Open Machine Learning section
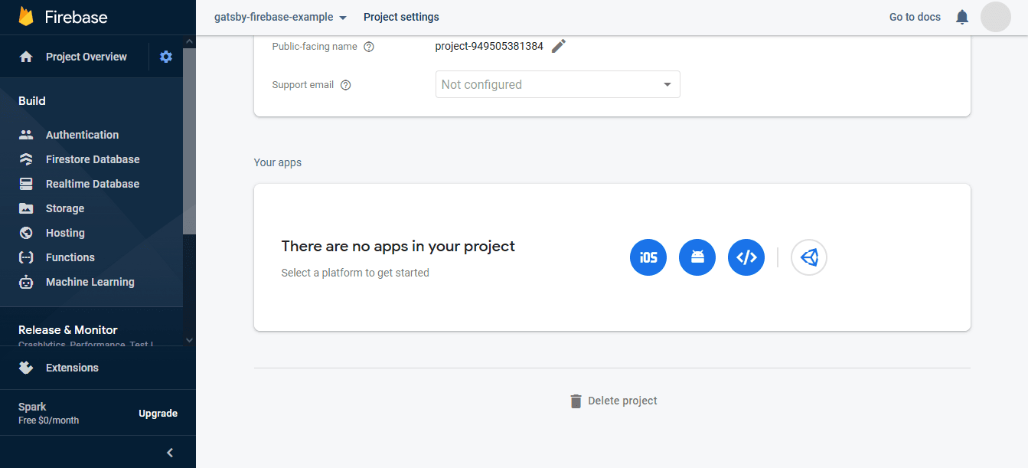The height and width of the screenshot is (468, 1028). pos(90,282)
